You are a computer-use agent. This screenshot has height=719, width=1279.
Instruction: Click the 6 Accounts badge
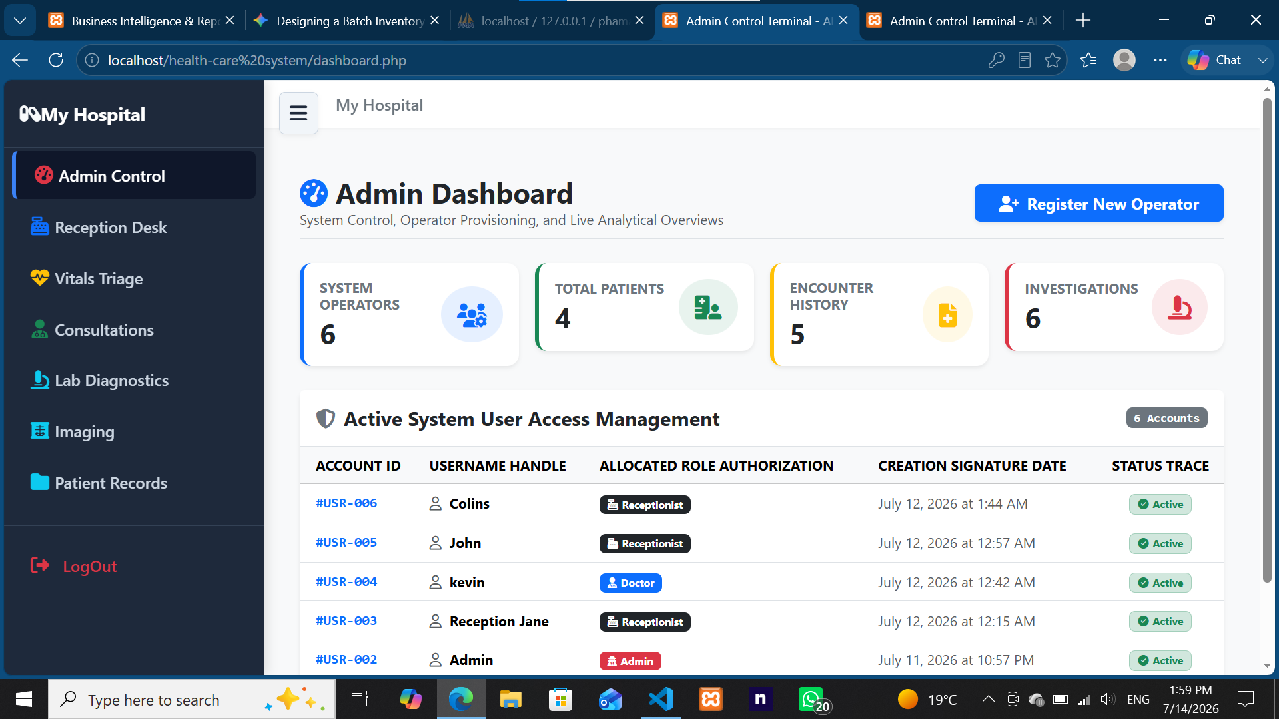1166,418
